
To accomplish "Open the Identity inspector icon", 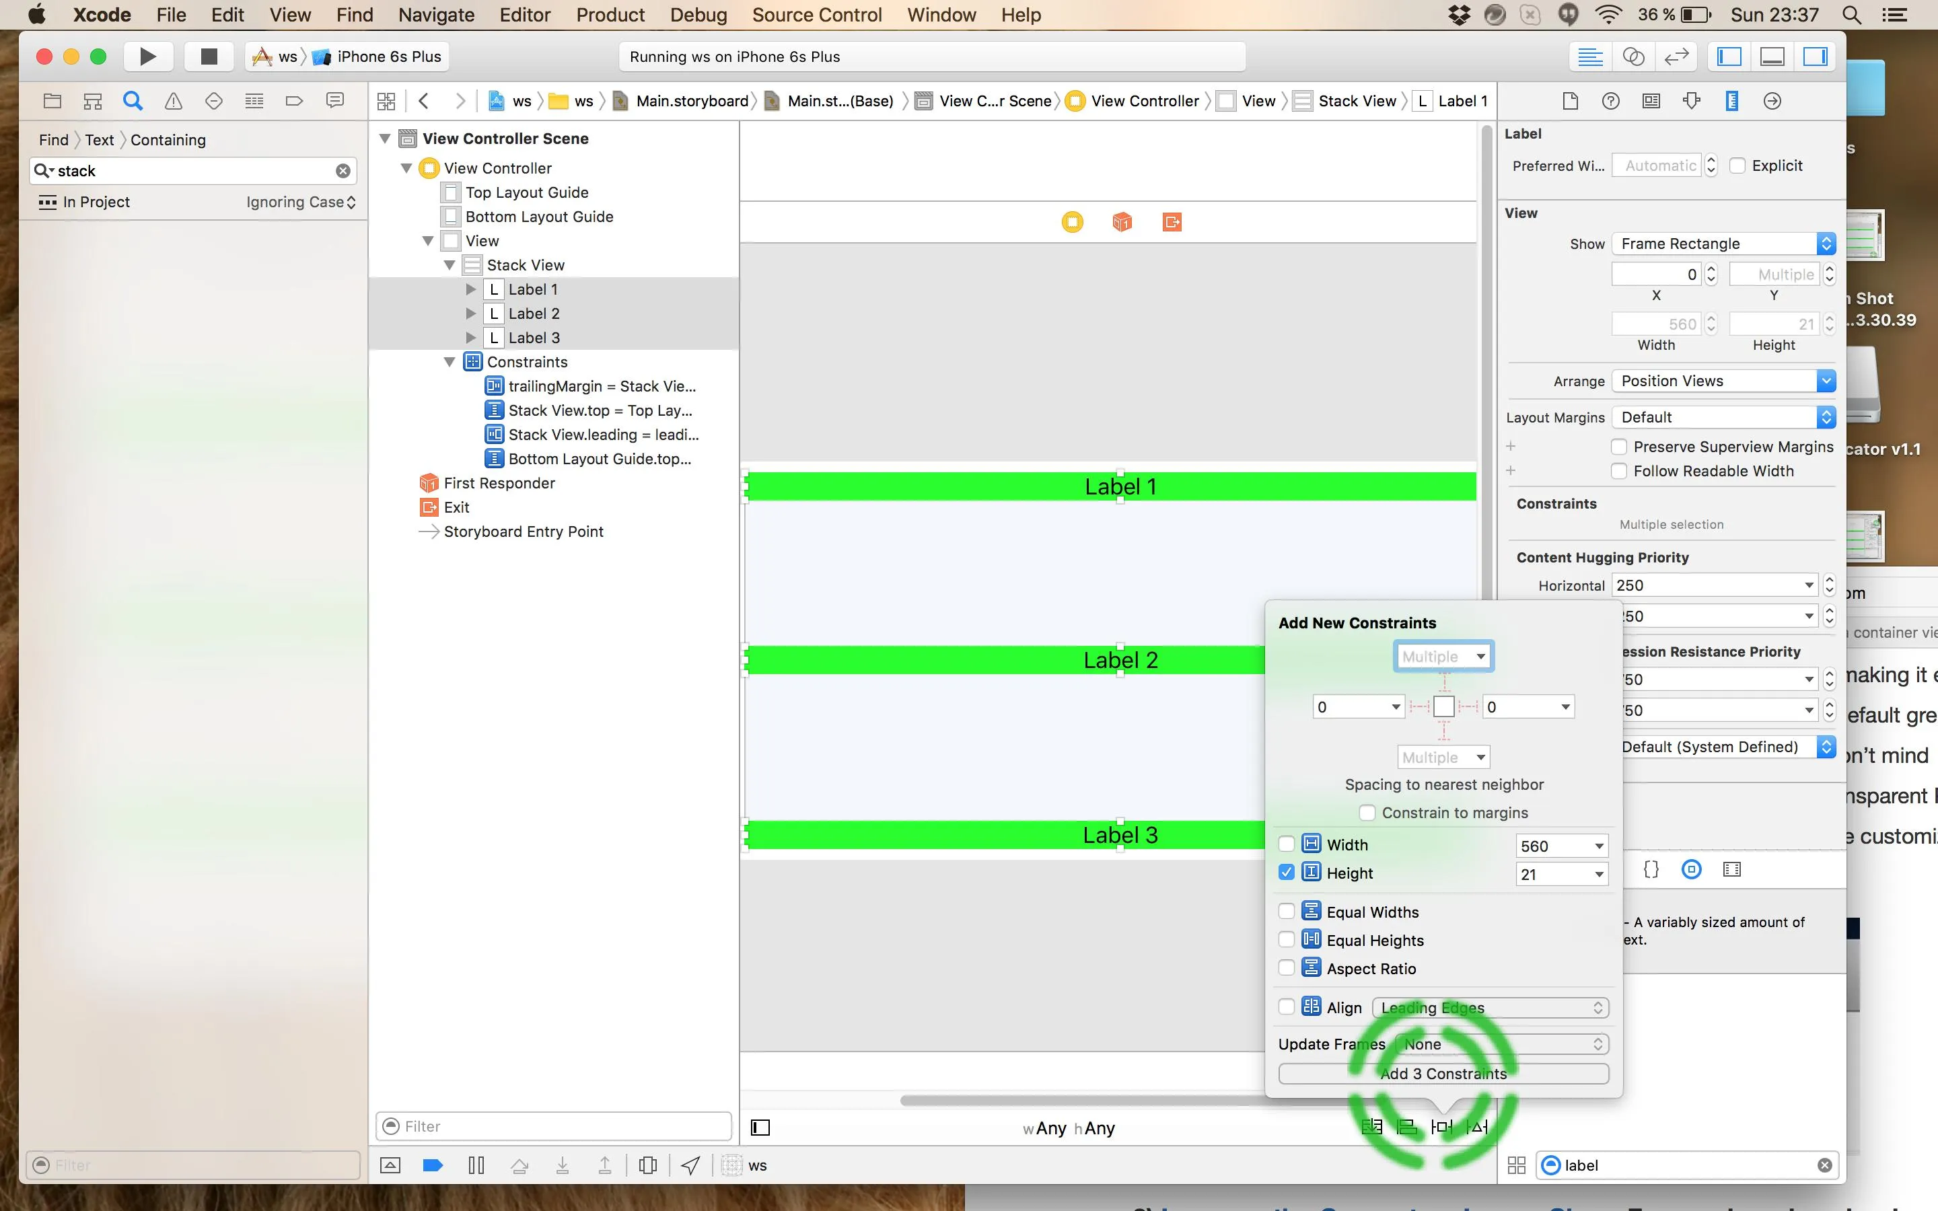I will [1651, 101].
